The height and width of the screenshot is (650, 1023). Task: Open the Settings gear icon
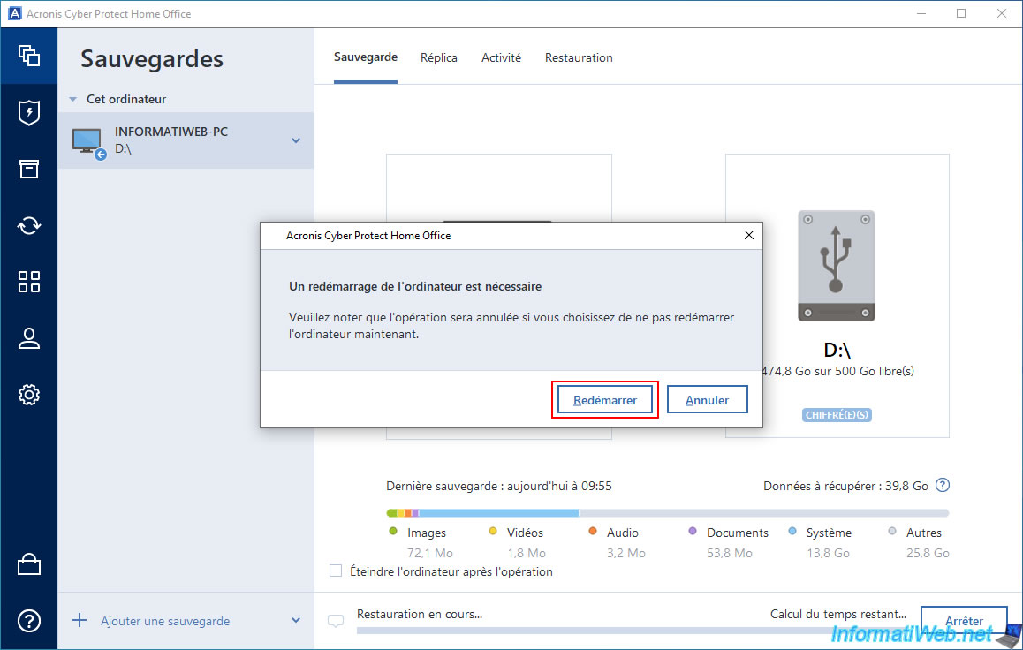pyautogui.click(x=29, y=395)
